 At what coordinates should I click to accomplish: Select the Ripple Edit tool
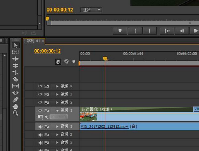(16, 59)
